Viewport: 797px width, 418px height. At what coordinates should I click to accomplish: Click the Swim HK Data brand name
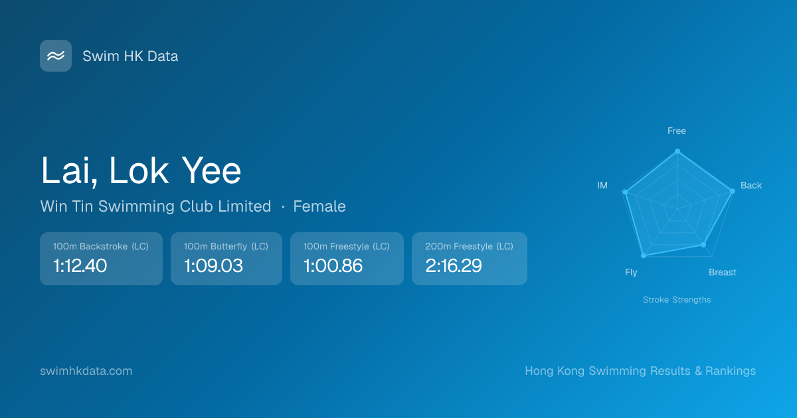point(130,56)
